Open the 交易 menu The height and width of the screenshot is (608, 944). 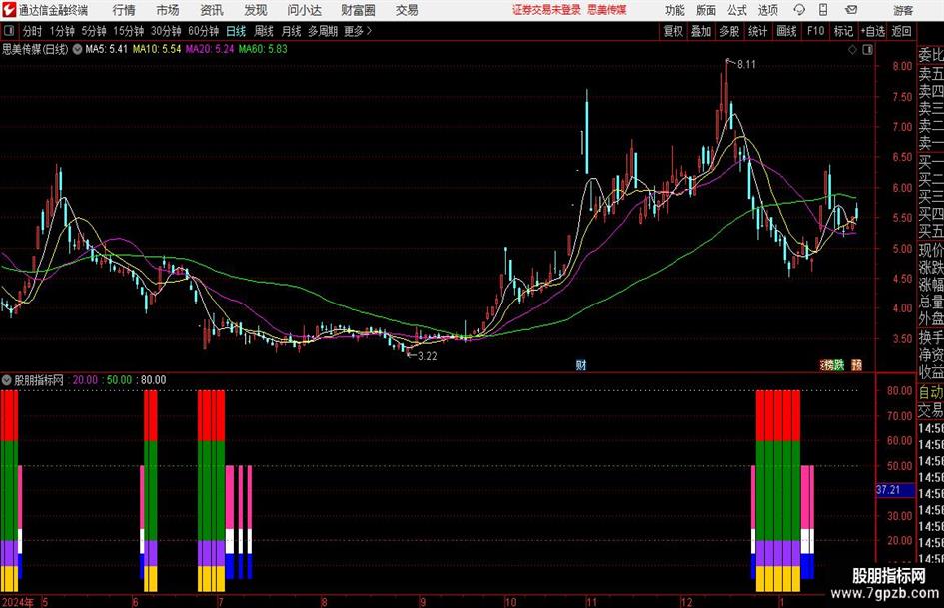(x=407, y=10)
